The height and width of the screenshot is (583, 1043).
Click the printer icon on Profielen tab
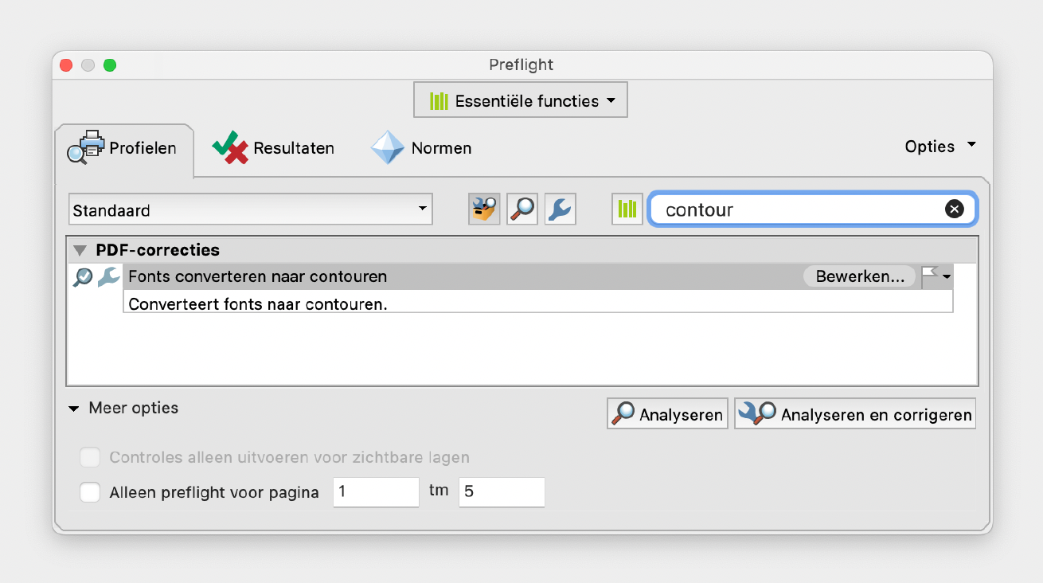(84, 147)
